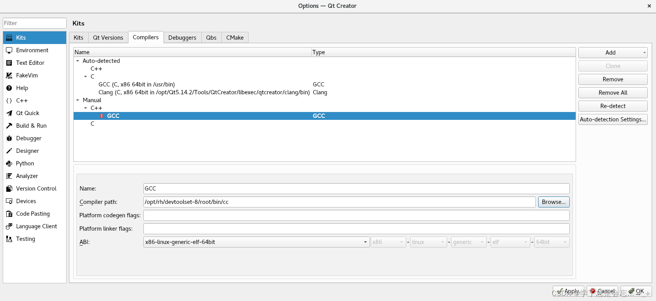The width and height of the screenshot is (656, 301).
Task: Select the Compilers tab
Action: coord(146,37)
